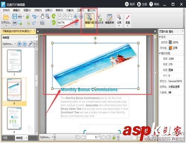Screen dimensions: 186x143
Task: Go to the previous page arrow
Action: (x=83, y=137)
